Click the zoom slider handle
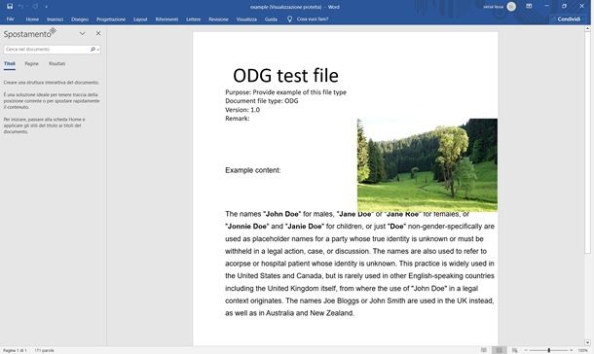This screenshot has height=354, width=594. [x=548, y=350]
